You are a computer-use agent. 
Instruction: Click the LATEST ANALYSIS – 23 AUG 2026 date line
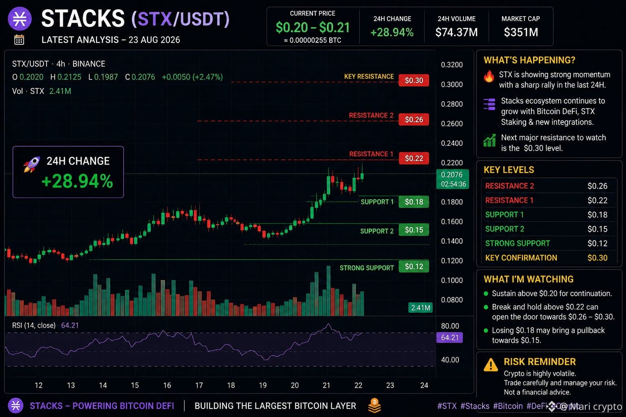click(x=111, y=40)
